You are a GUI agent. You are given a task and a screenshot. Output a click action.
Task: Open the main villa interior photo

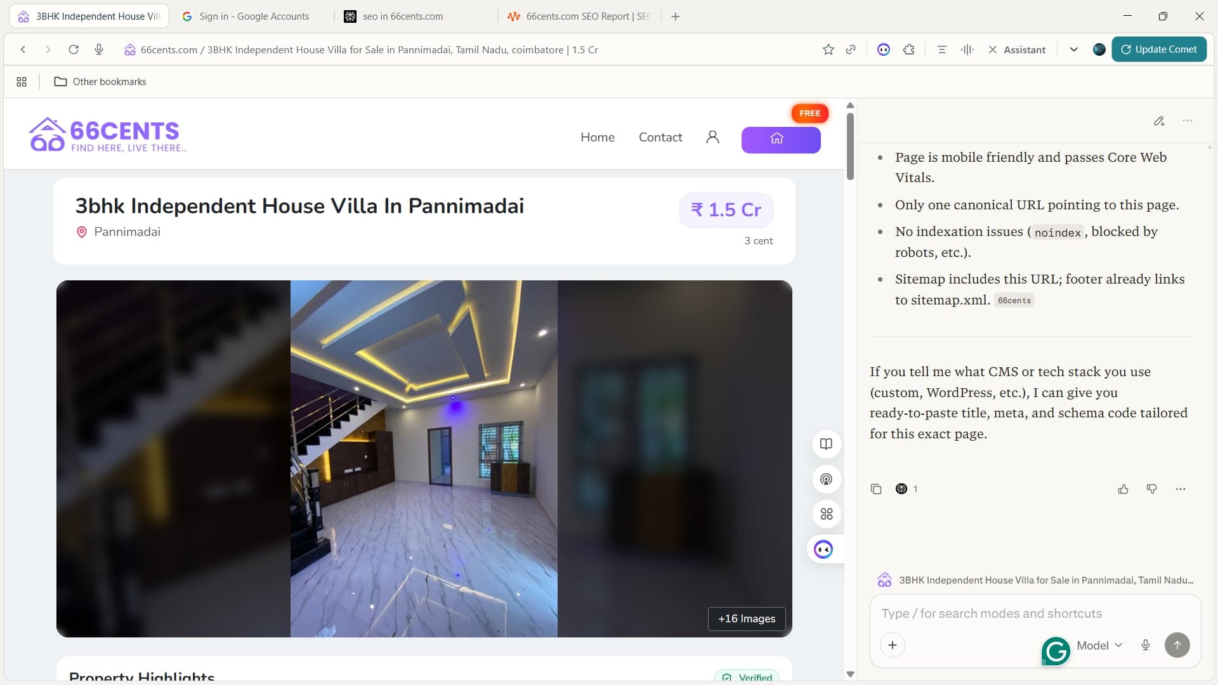tap(424, 459)
